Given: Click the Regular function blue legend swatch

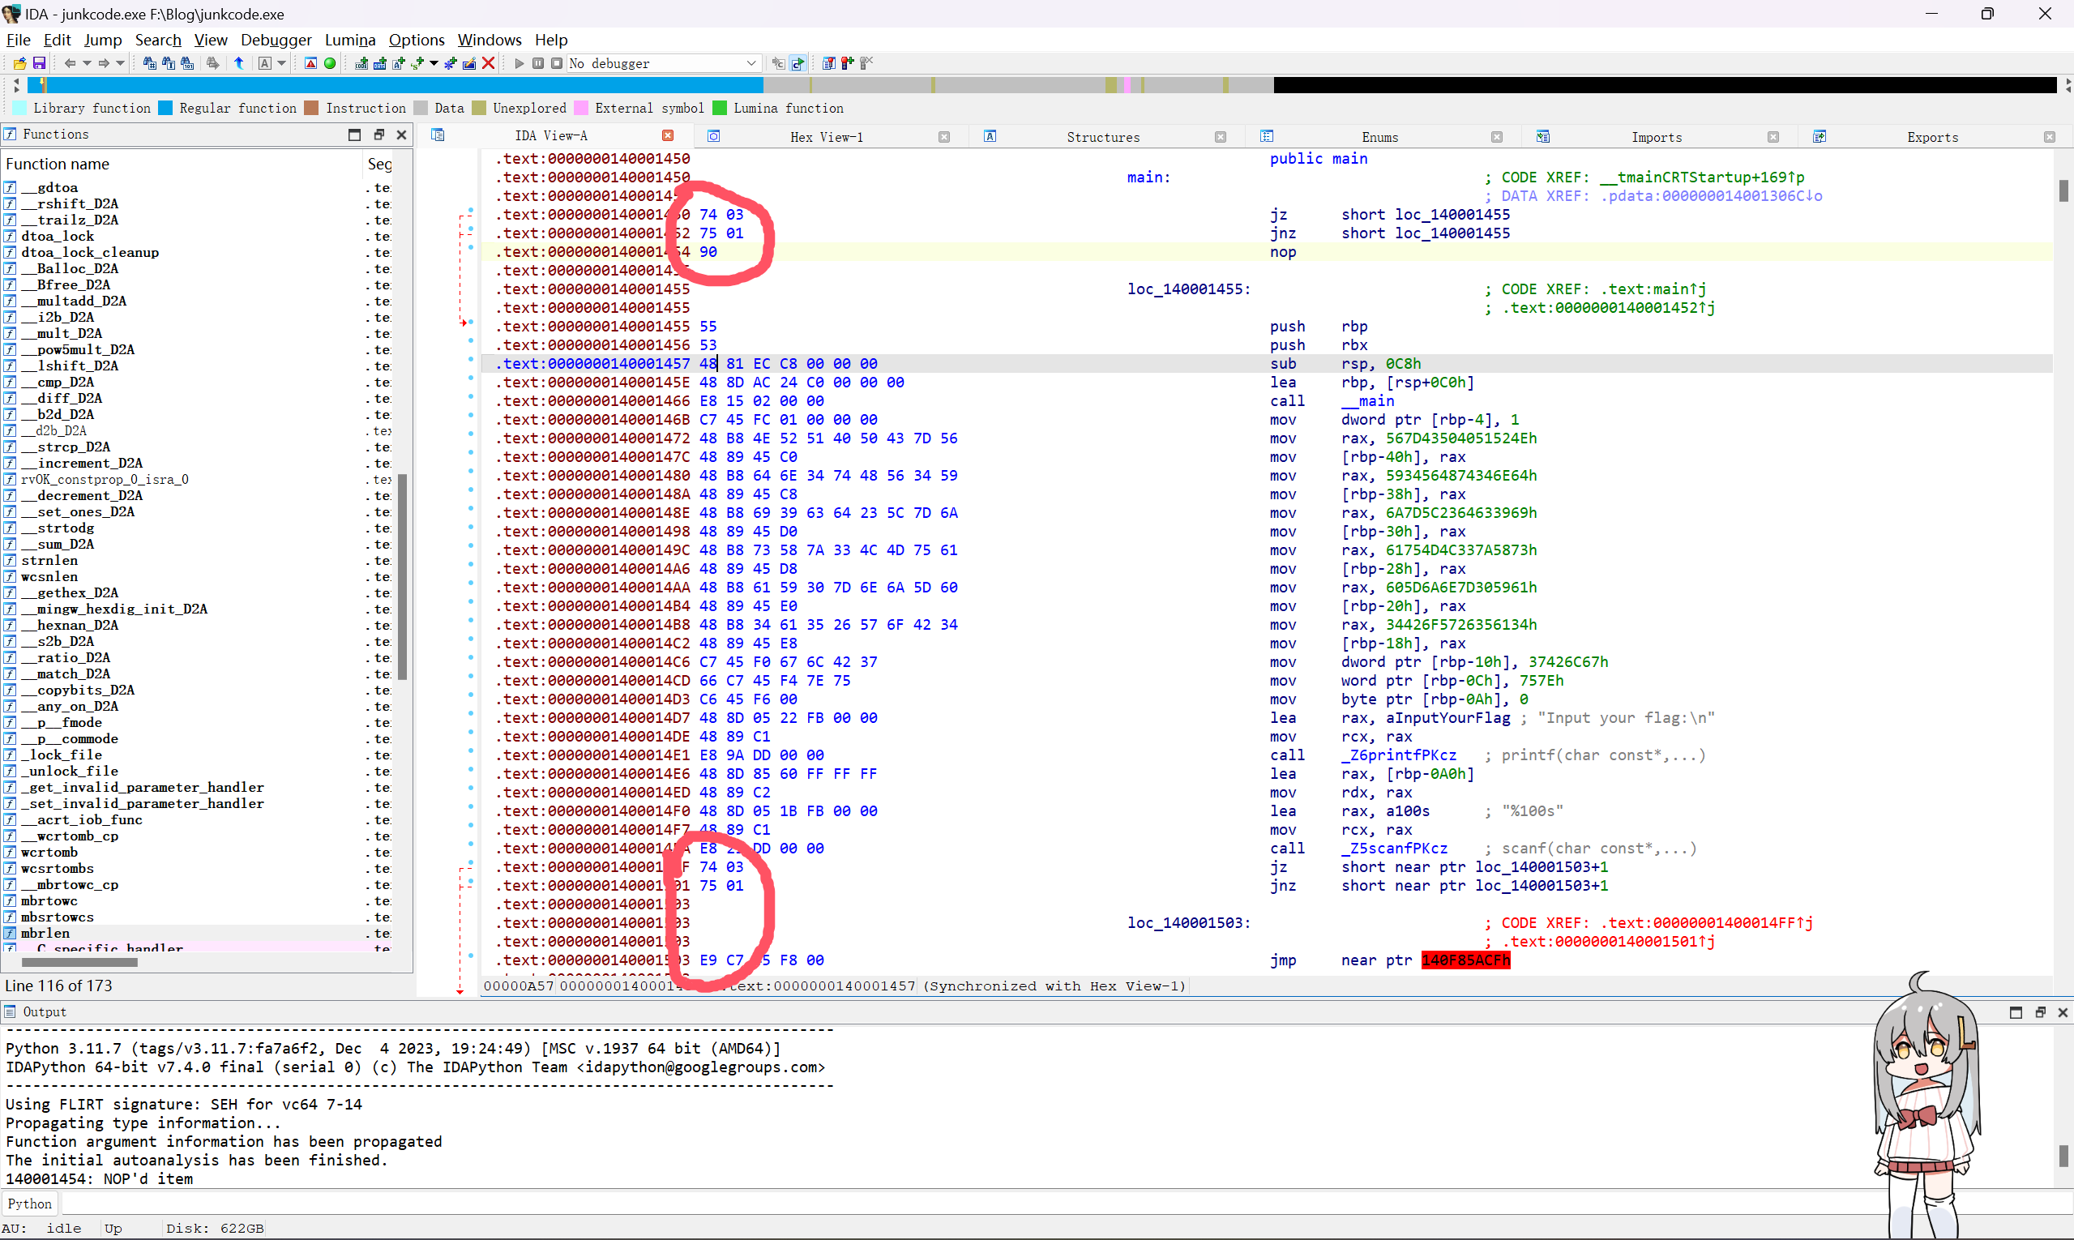Looking at the screenshot, I should pyautogui.click(x=165, y=108).
